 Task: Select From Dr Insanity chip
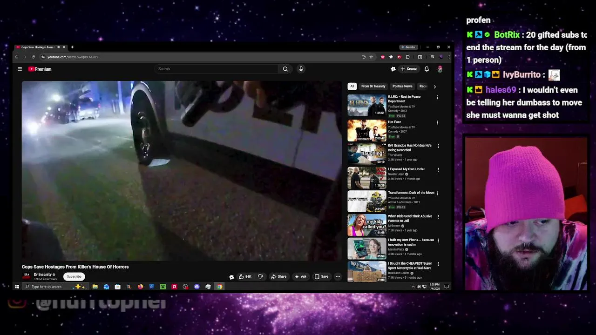click(373, 86)
